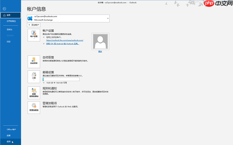Screen dimensions: 233x145
Task: Choose 另存为 (Save As) in sidebar
Action: 9,30
